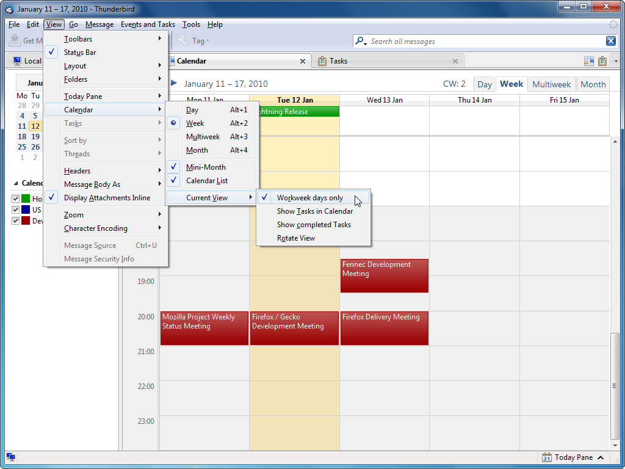Select day 19 in mini-month
The width and height of the screenshot is (625, 469).
pyautogui.click(x=35, y=137)
